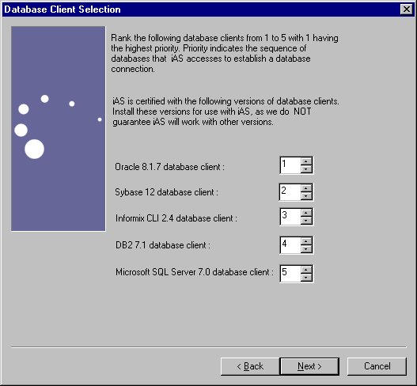Focus the DB2 7.1 priority value field
The height and width of the screenshot is (386, 417).
coord(290,245)
